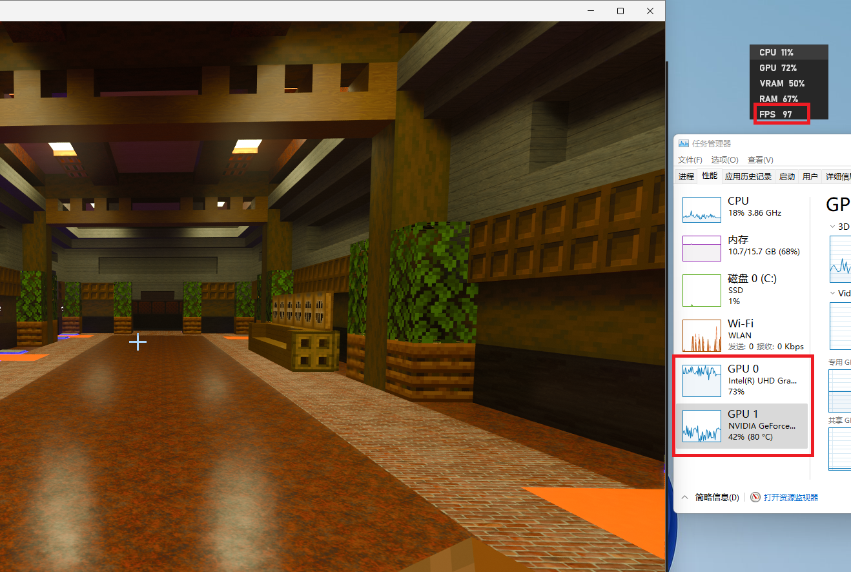
Task: Open the 文件(F) menu
Action: coord(690,160)
